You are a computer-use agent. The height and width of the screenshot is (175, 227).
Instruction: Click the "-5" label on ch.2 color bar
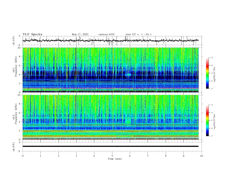[x=211, y=120]
